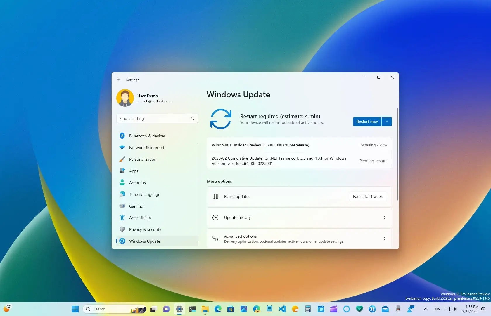Click the m_lab@outlook.com account email
Viewport: 491px width, 316px height.
pyautogui.click(x=154, y=101)
